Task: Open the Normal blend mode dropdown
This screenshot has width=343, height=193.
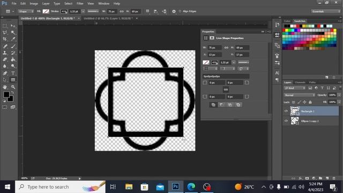Action: tap(300, 95)
